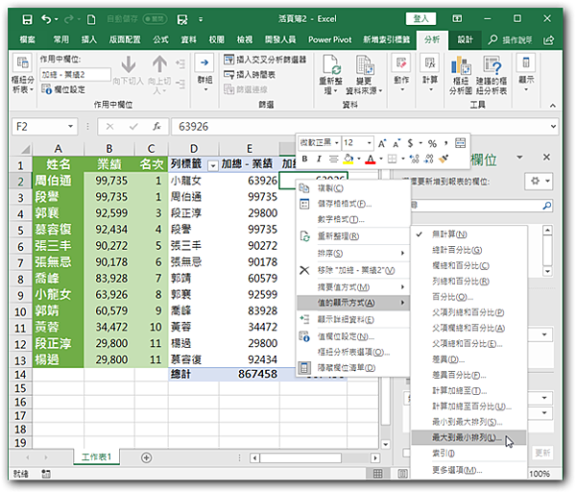Viewport: 576px width, 493px height.
Task: Select 複製 in the context menu
Action: [329, 188]
